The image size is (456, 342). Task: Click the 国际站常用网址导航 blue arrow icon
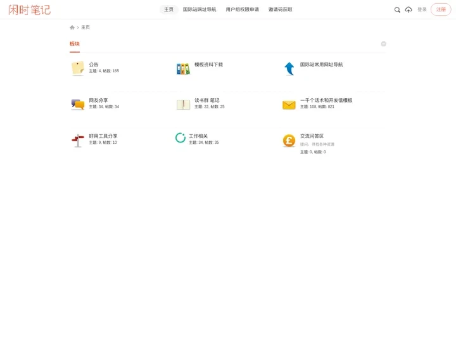click(x=289, y=68)
